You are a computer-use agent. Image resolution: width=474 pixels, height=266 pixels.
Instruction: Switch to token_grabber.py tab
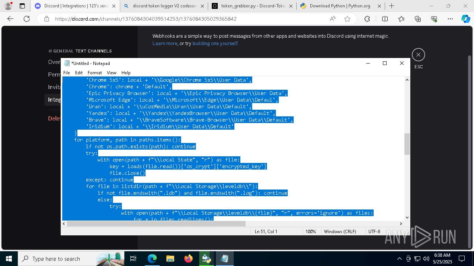[x=253, y=6]
